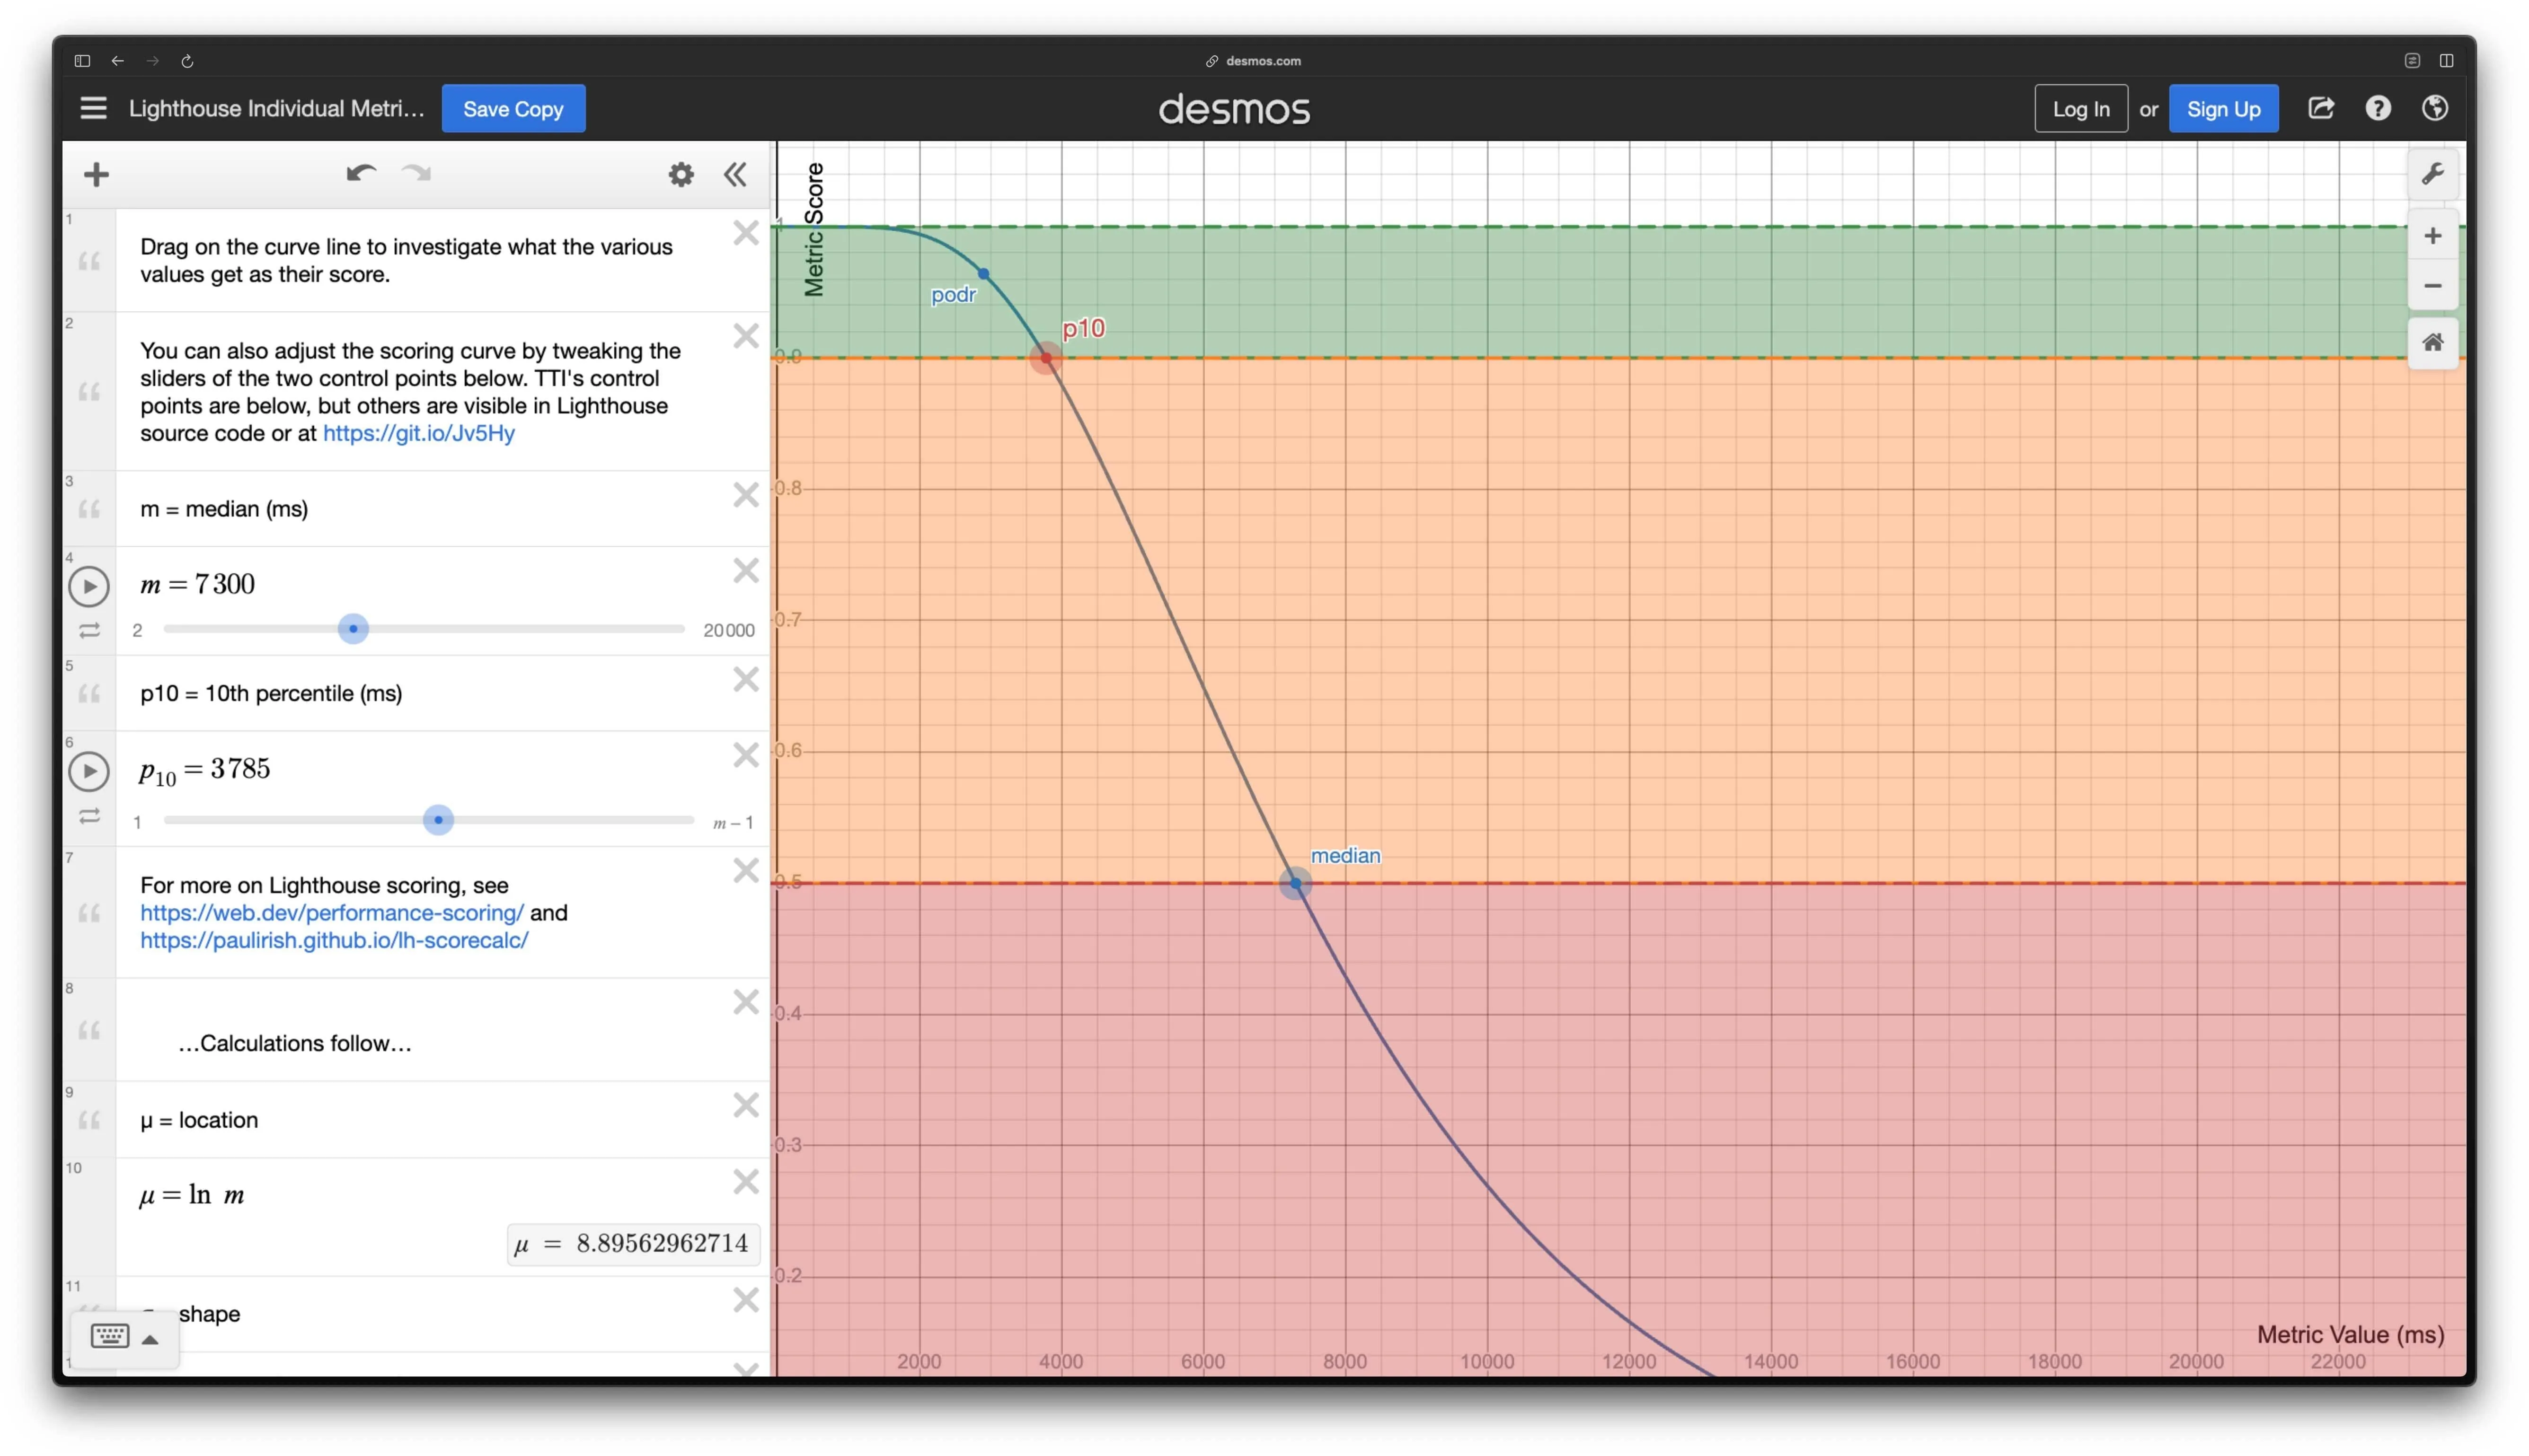Select the median point on curve
The image size is (2529, 1456).
click(x=1296, y=883)
